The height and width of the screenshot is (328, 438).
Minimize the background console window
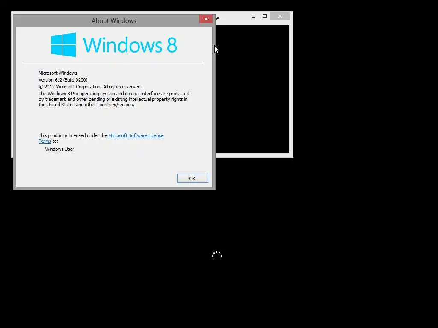[x=253, y=16]
